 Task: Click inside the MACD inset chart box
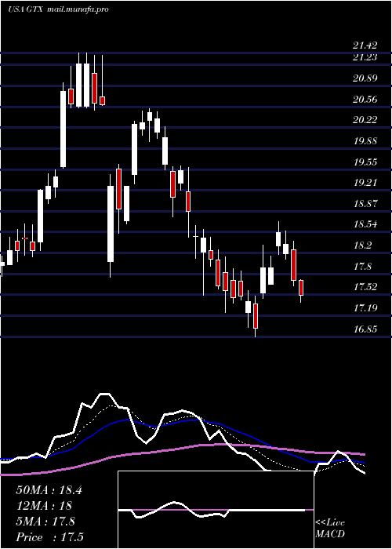216,510
